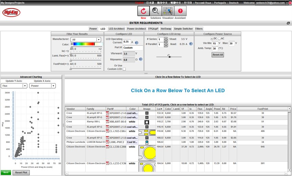Open the Solutions magnifier icon

coord(156,11)
